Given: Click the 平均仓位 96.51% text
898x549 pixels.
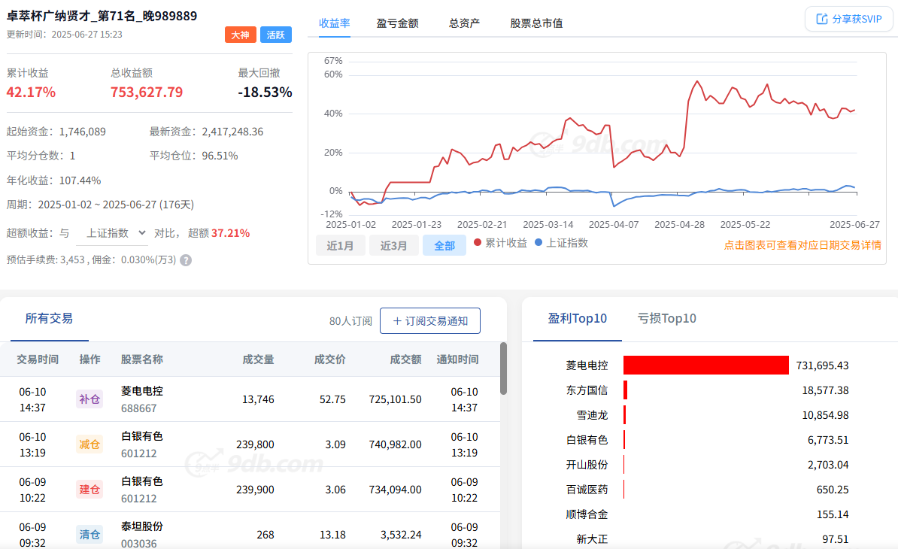Looking at the screenshot, I should coord(193,156).
